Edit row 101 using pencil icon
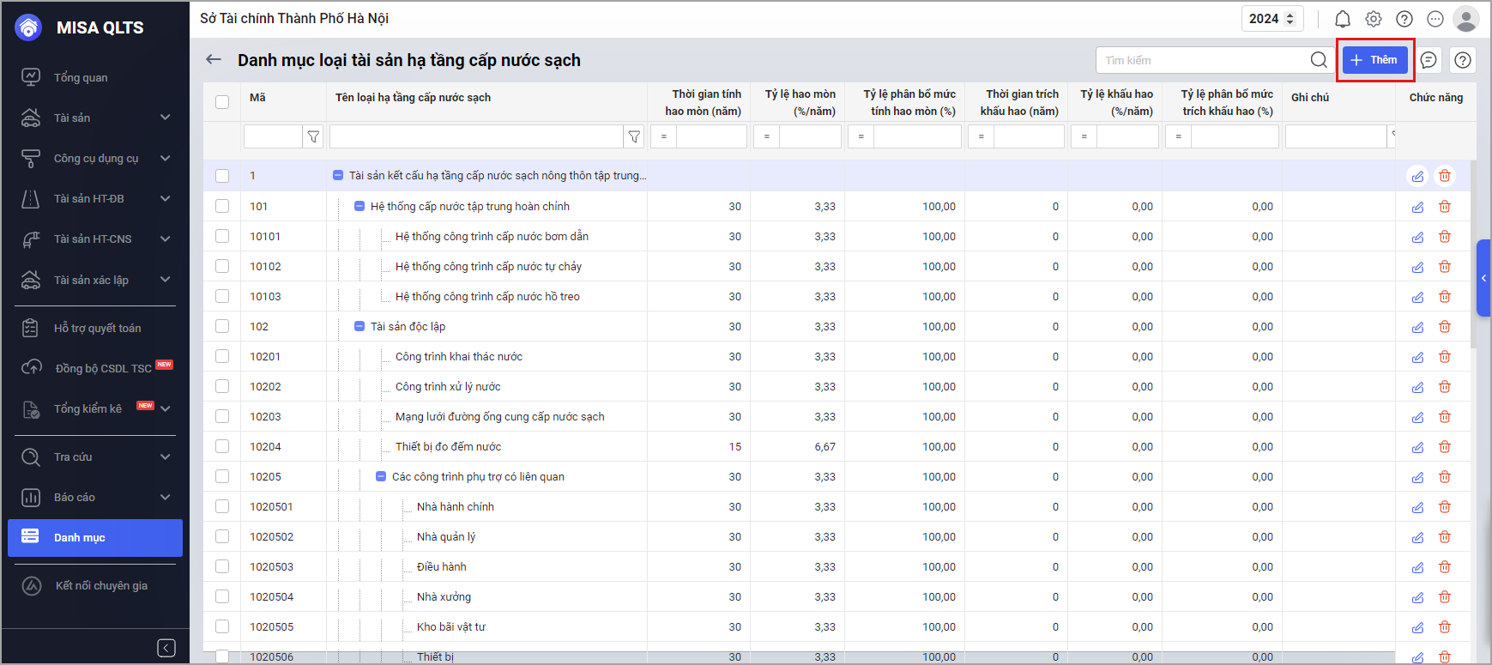 point(1417,207)
